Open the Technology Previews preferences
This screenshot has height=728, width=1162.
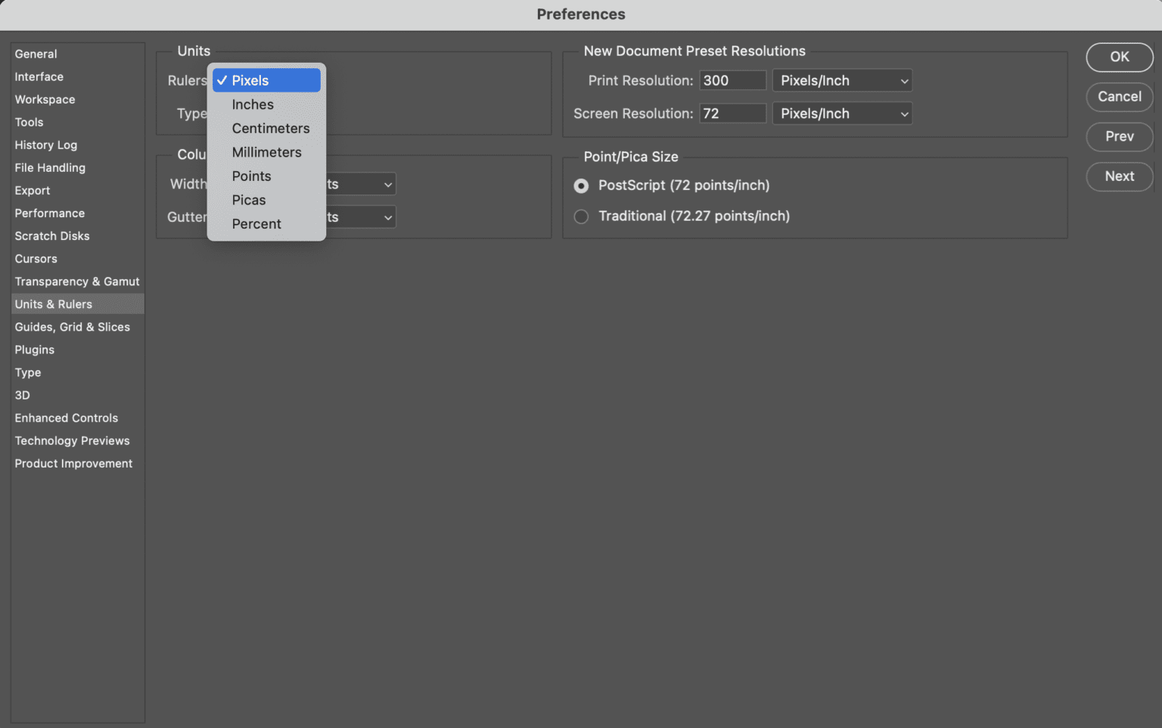pos(72,440)
